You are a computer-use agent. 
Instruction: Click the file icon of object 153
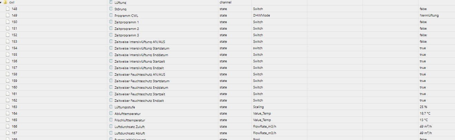pyautogui.click(x=8, y=41)
